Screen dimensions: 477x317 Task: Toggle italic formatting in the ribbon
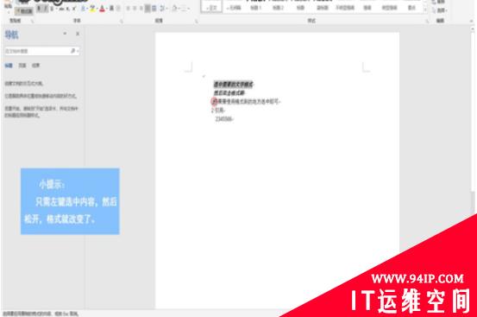click(x=45, y=9)
